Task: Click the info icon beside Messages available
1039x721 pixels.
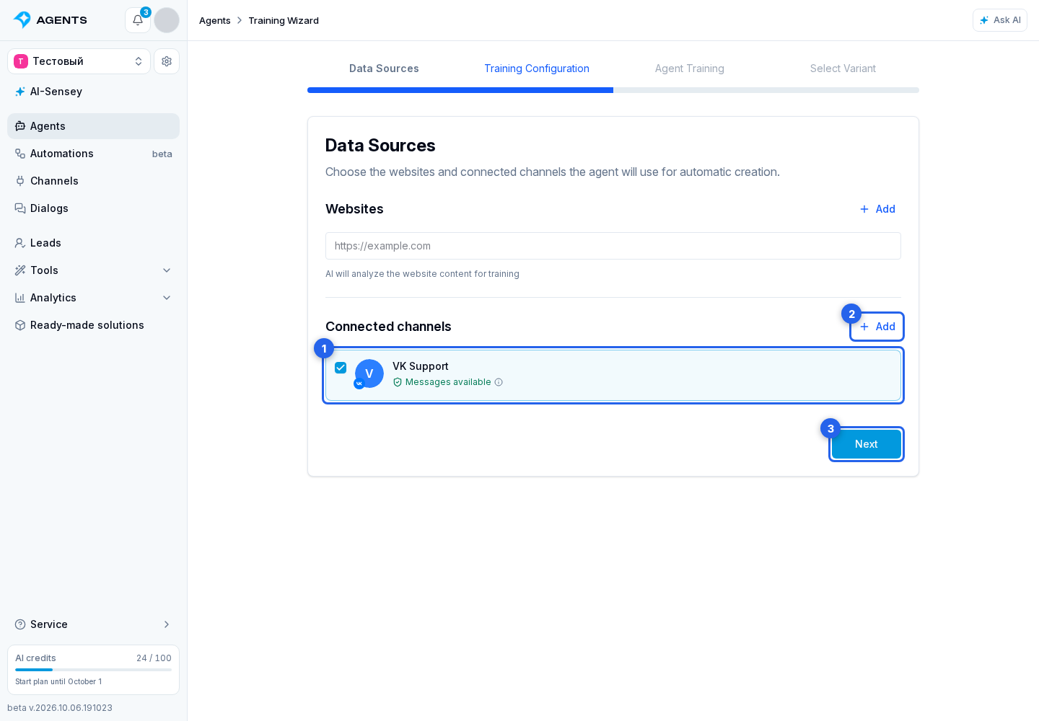Action: 499,382
